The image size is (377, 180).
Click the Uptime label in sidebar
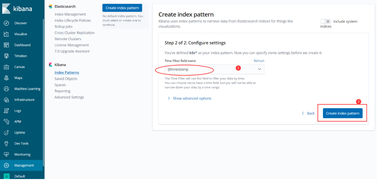pyautogui.click(x=20, y=132)
